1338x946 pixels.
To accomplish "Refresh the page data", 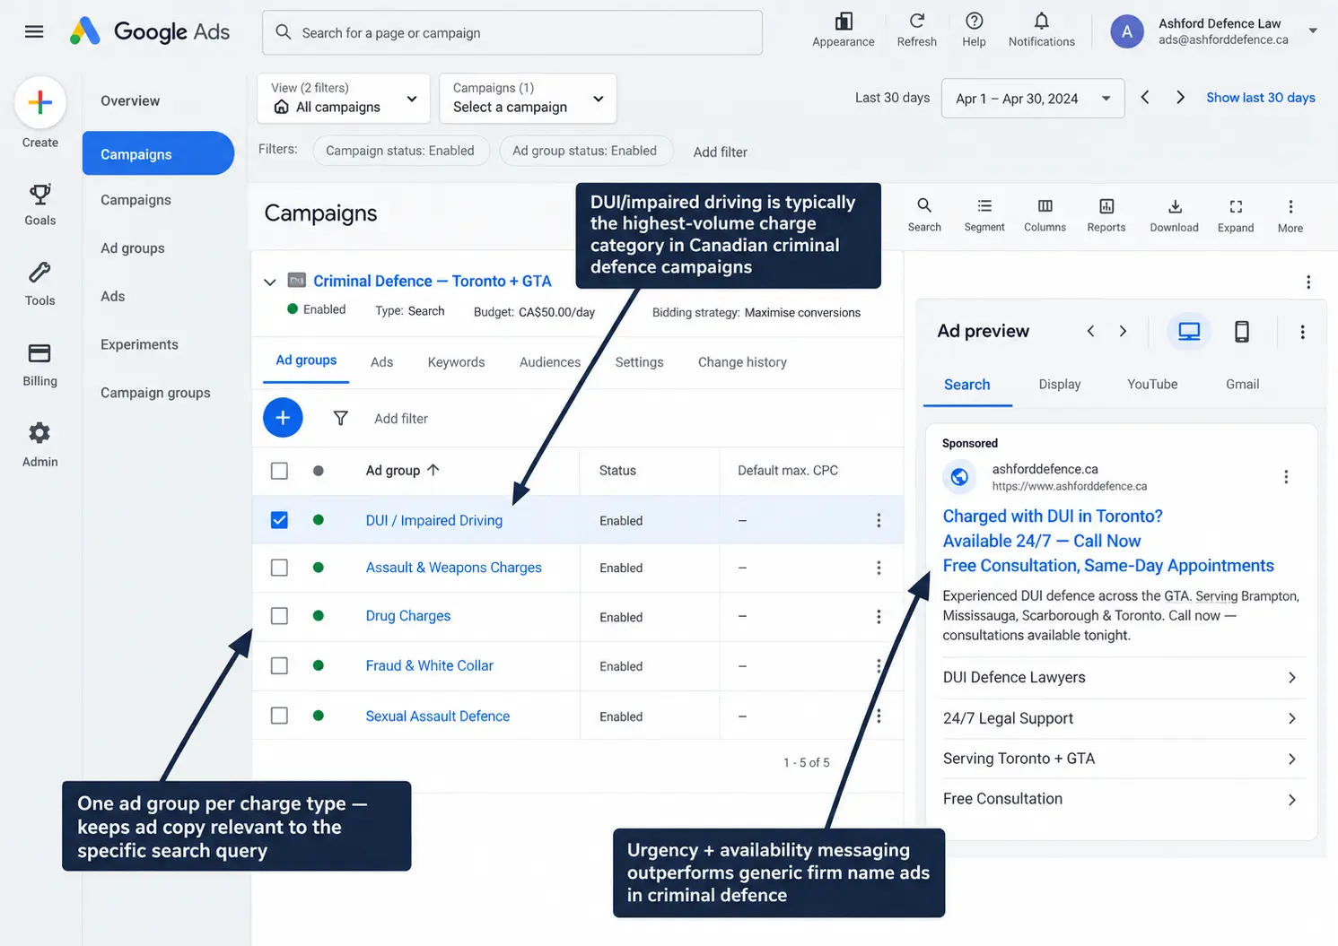I will coord(916,30).
